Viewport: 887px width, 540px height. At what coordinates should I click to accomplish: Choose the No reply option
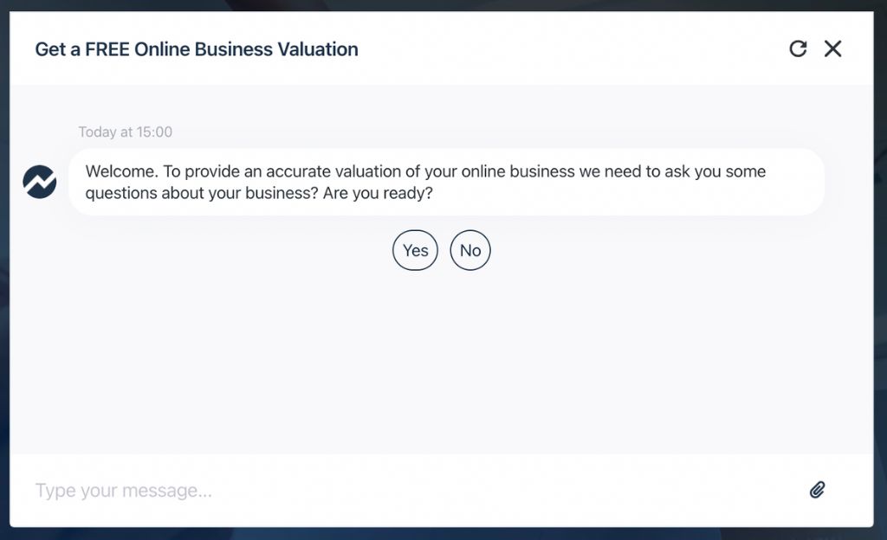pyautogui.click(x=470, y=250)
